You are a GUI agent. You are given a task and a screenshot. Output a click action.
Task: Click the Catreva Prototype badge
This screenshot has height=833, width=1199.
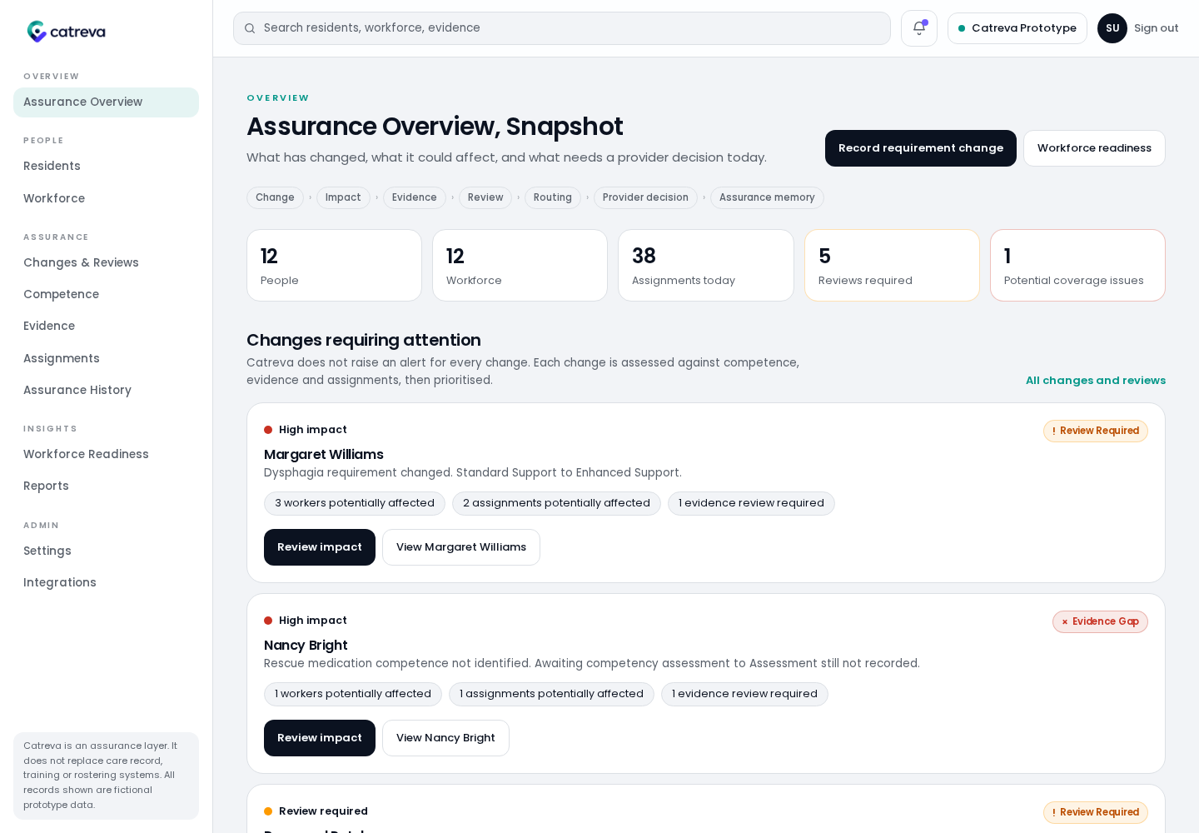tap(1017, 28)
